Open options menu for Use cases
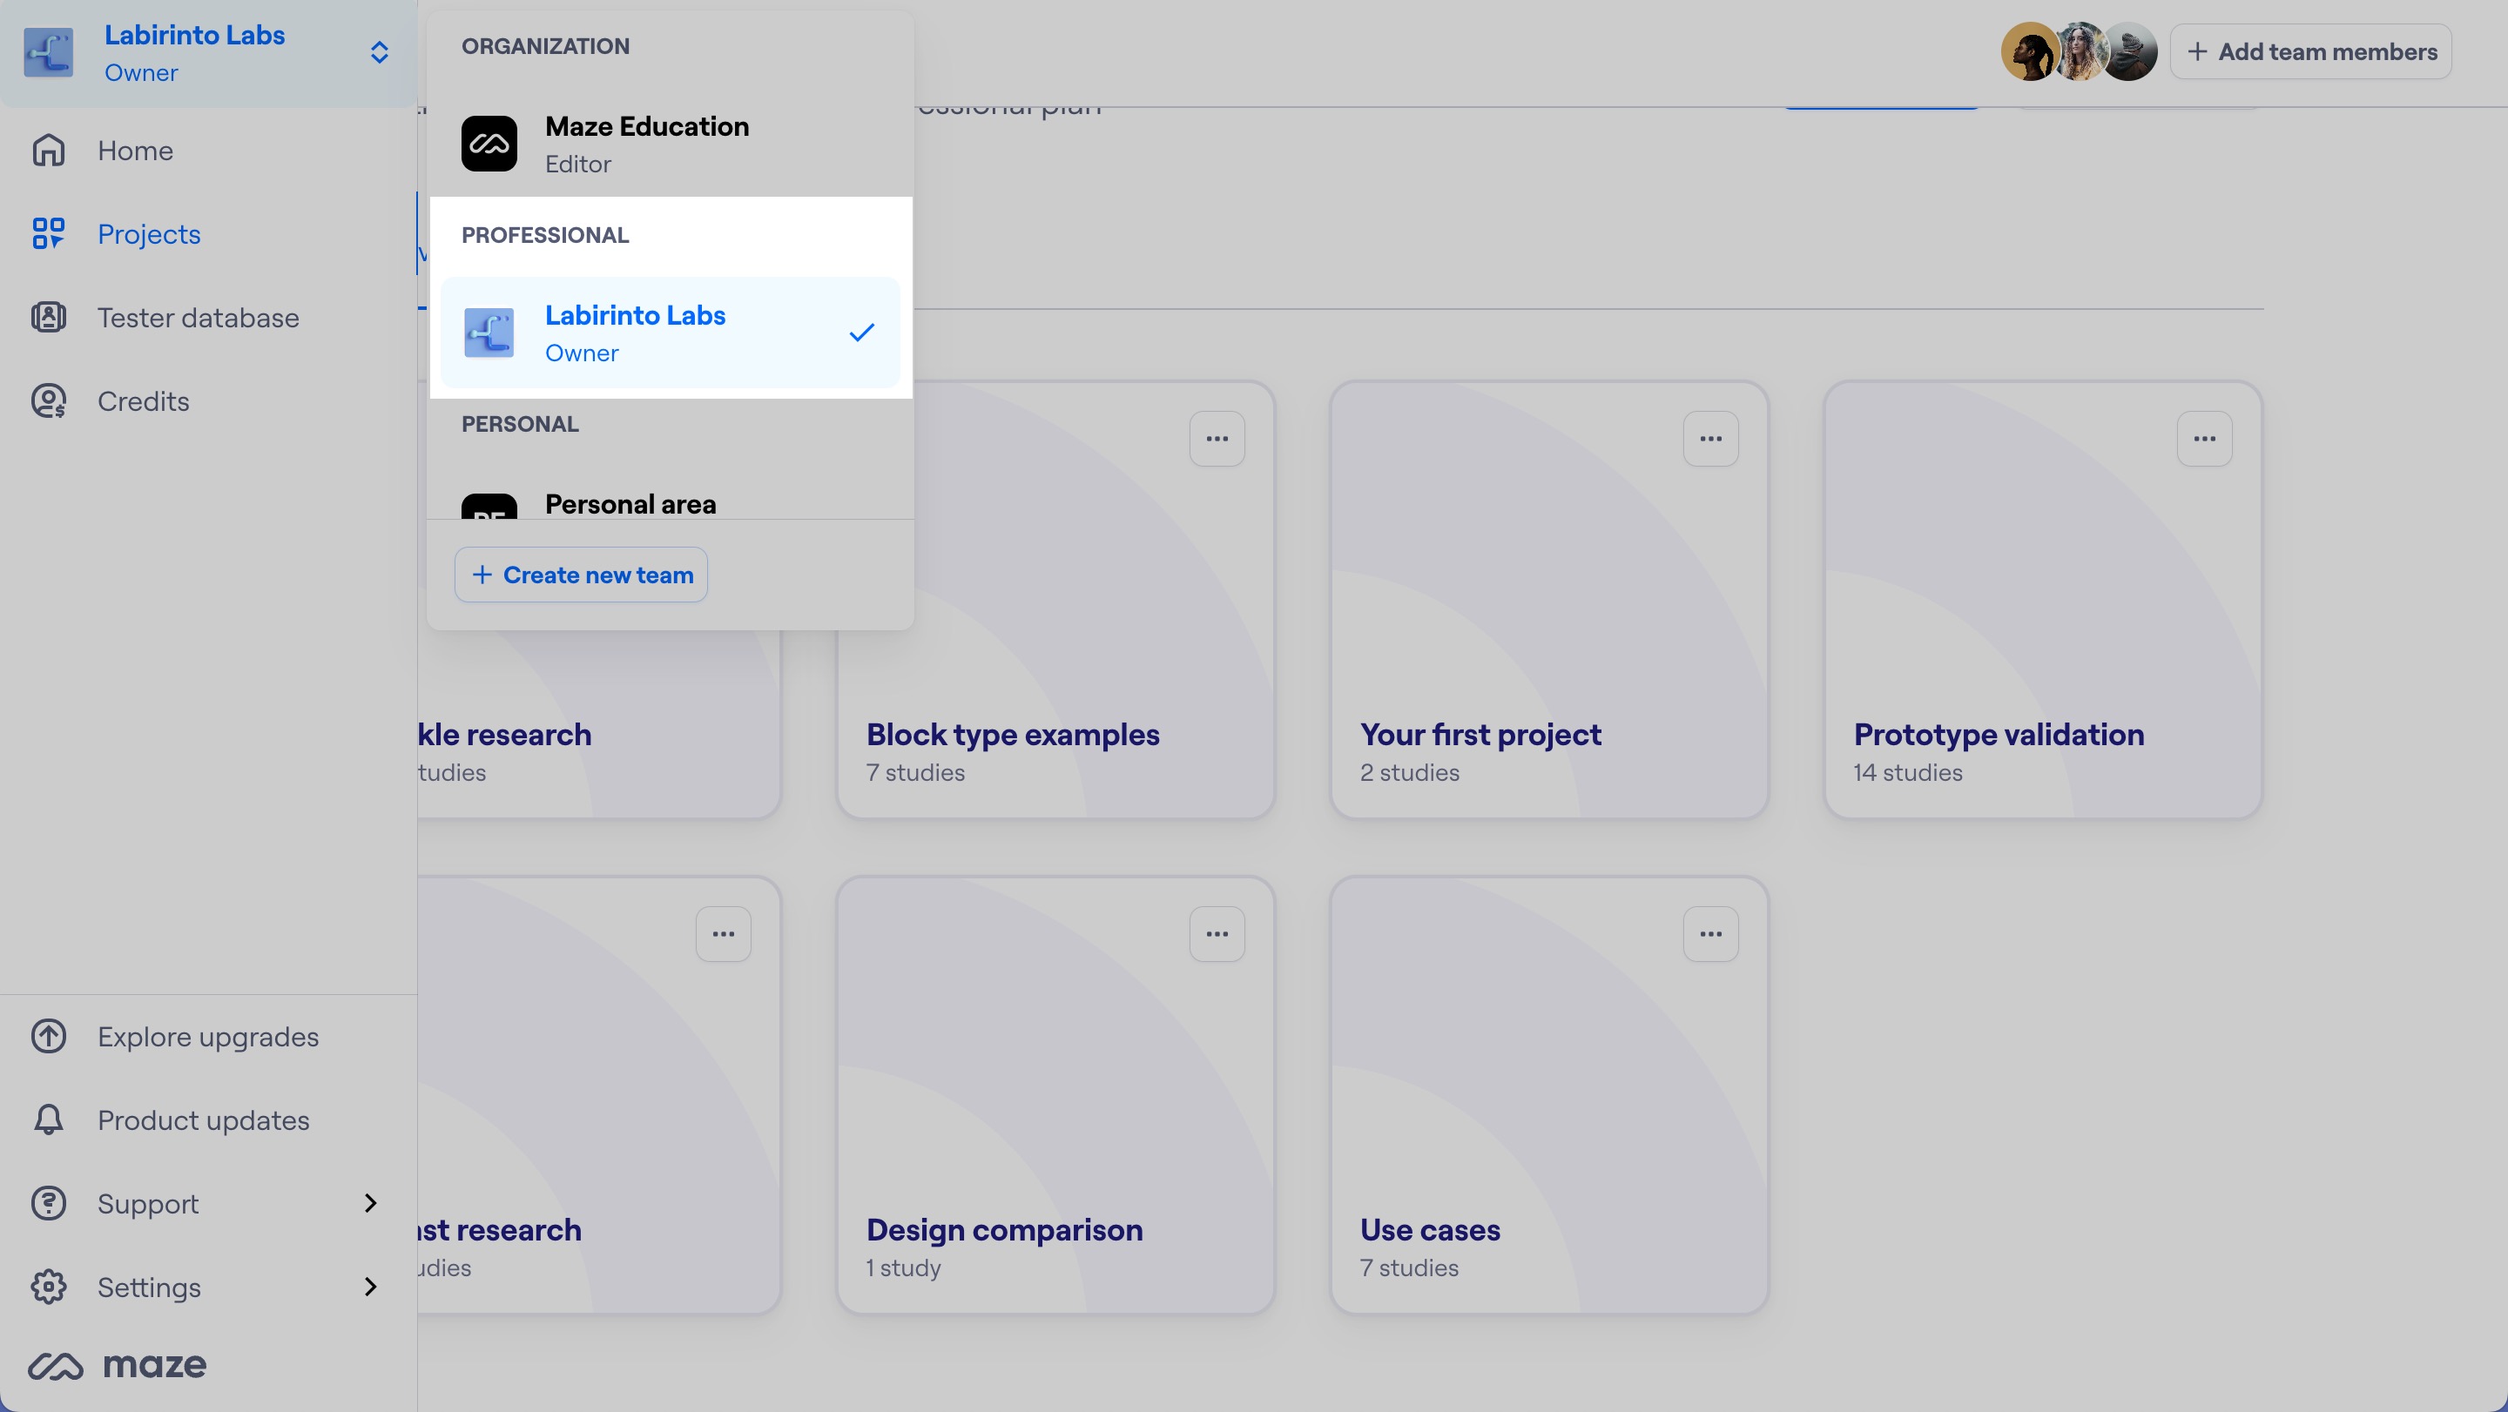 point(1710,934)
